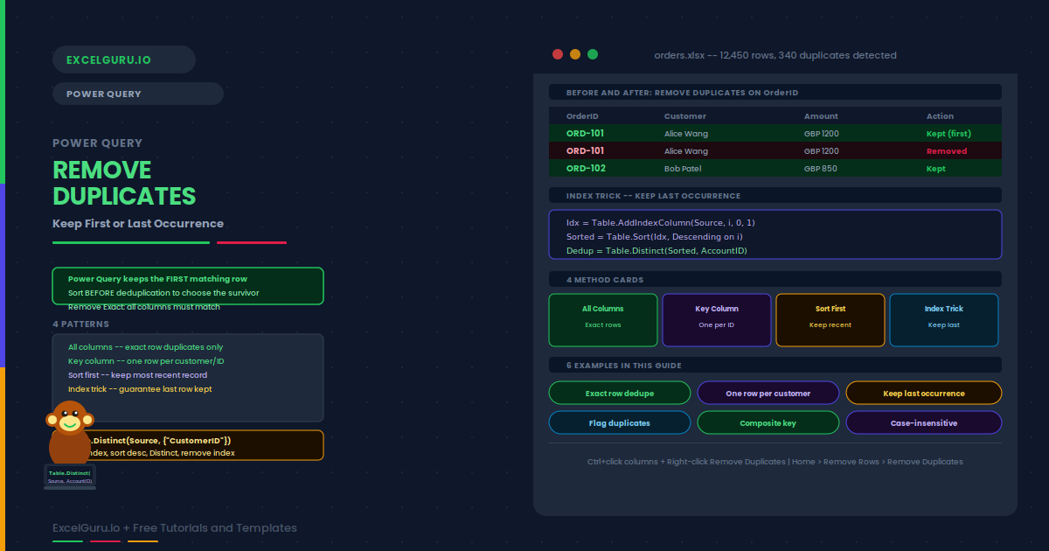Click the Removed action cell
Screen dimensions: 1049x551
(x=947, y=150)
